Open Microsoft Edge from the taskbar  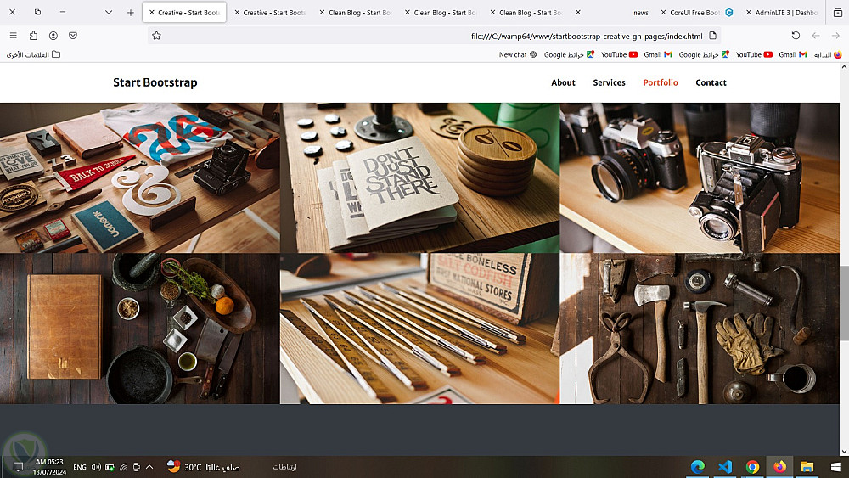(698, 467)
